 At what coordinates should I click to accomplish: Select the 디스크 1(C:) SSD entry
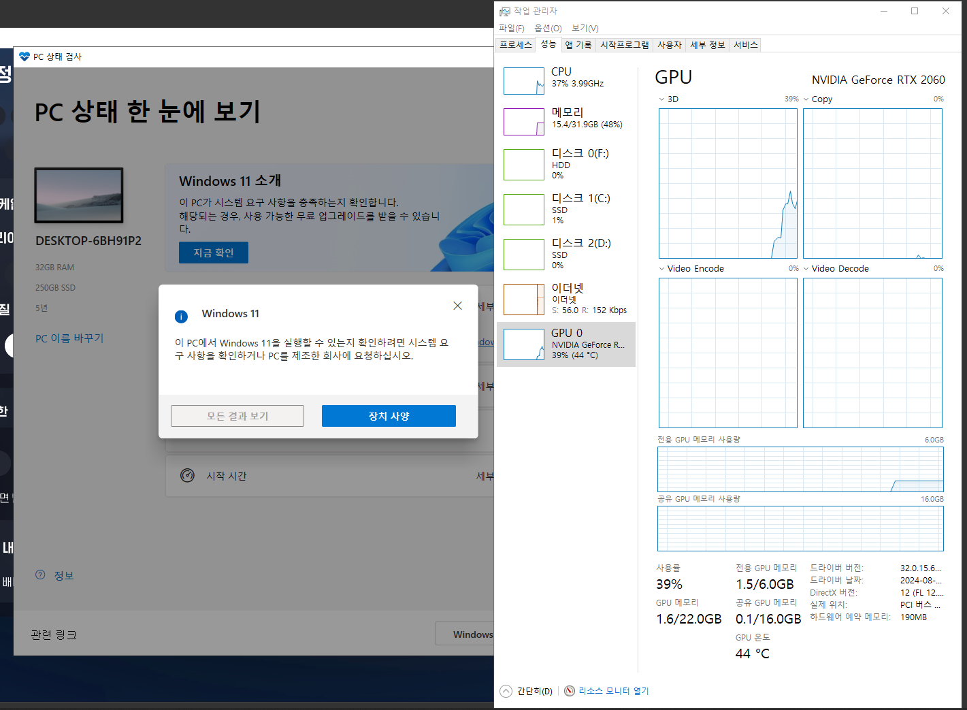click(566, 209)
